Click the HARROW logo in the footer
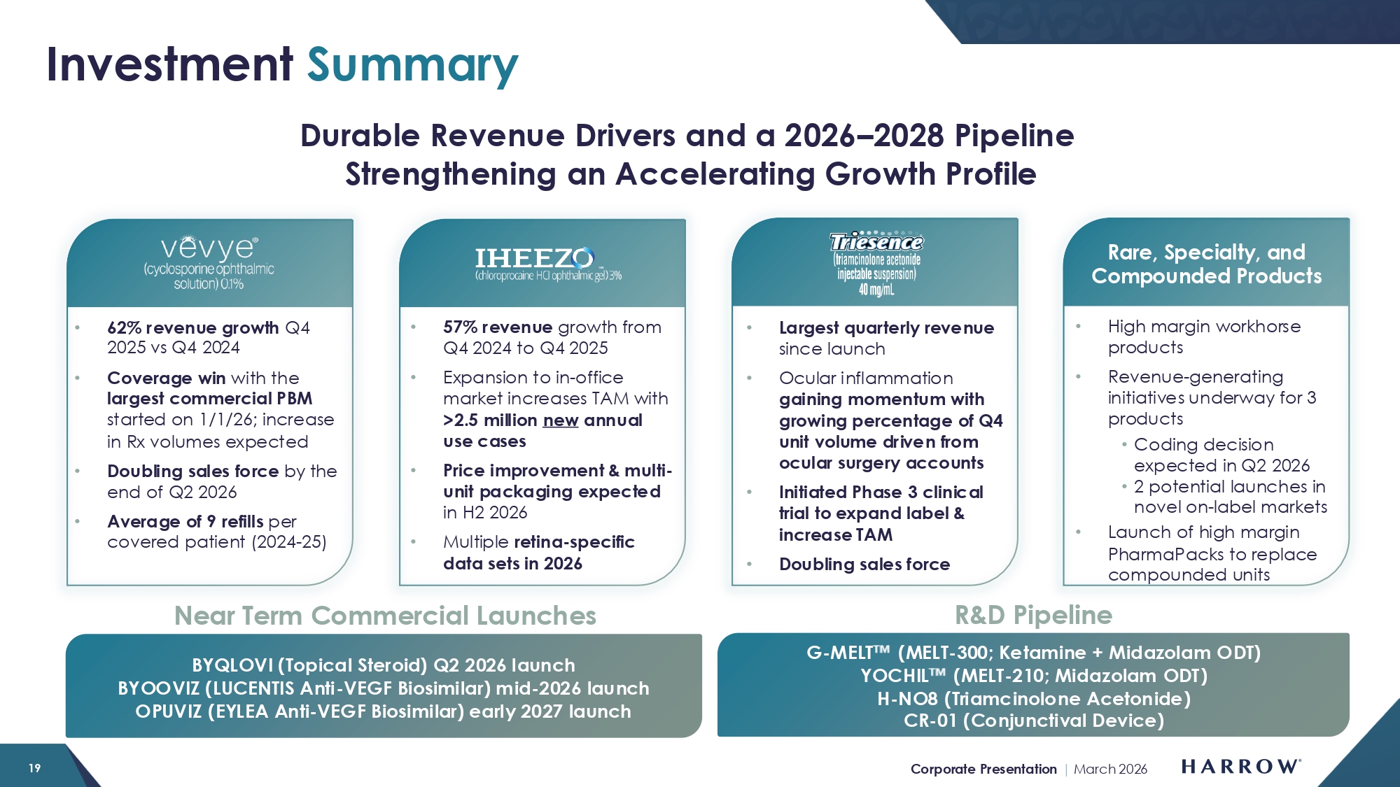Viewport: 1400px width, 787px height. pyautogui.click(x=1240, y=767)
